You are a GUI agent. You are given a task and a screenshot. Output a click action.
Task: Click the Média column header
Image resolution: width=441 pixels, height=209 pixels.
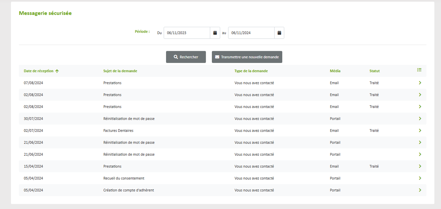tap(335, 71)
